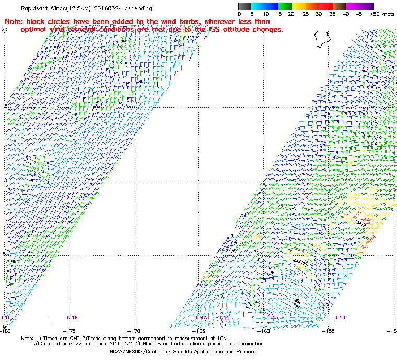The width and height of the screenshot is (397, 360).
Task: Select the orange 25–30 knots legend segment
Action: tap(312, 6)
